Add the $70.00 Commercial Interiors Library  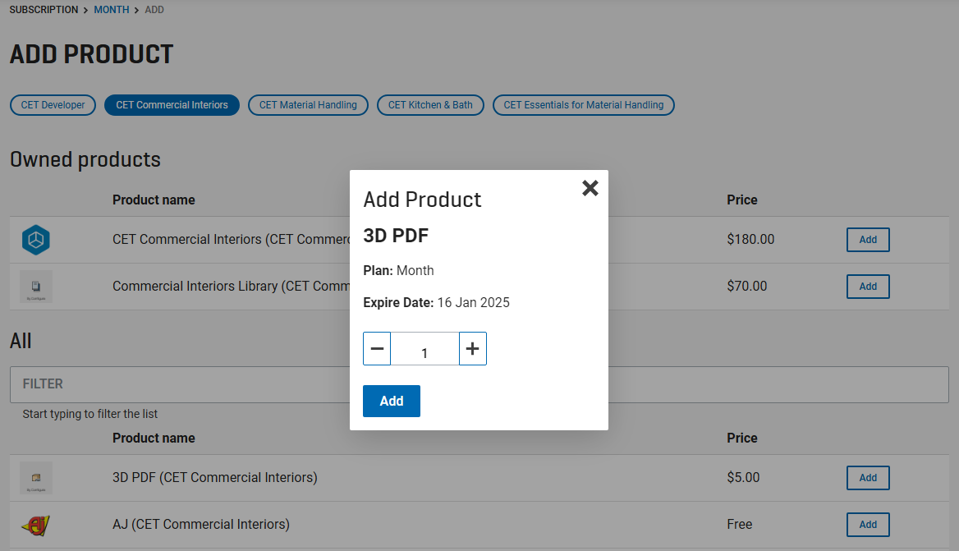point(868,287)
